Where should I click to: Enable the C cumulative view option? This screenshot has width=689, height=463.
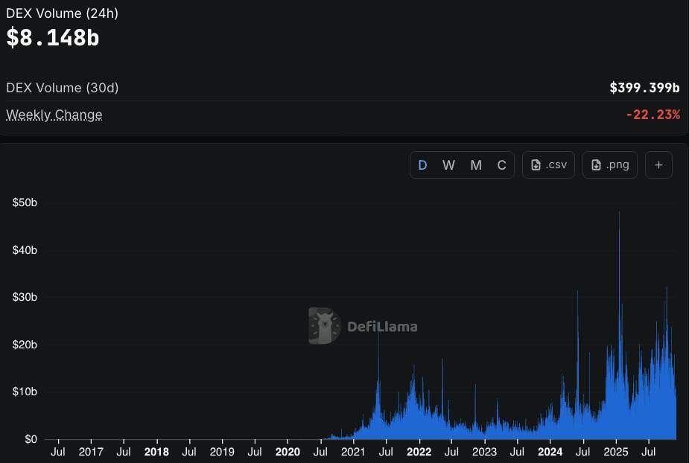pyautogui.click(x=501, y=165)
